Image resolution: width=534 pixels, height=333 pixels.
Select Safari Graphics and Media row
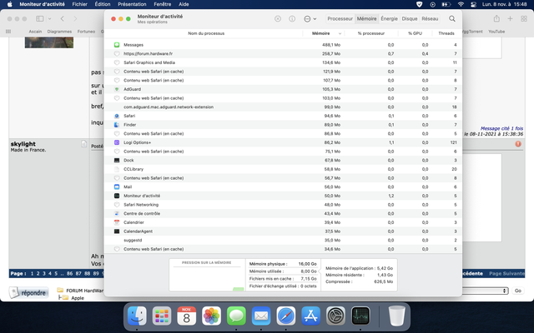click(283, 62)
